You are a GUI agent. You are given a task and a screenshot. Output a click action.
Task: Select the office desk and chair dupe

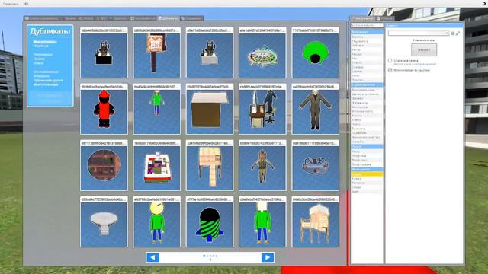pyautogui.click(x=262, y=109)
